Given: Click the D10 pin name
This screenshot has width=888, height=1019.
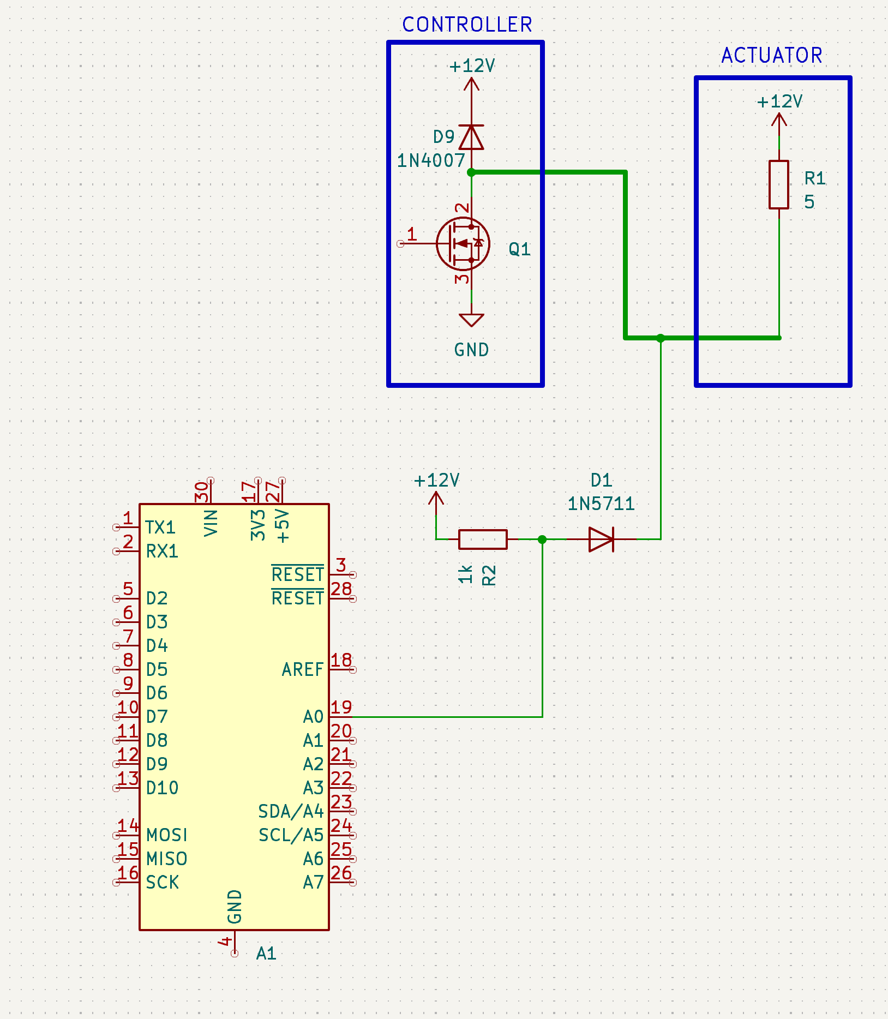Looking at the screenshot, I should coord(163,788).
